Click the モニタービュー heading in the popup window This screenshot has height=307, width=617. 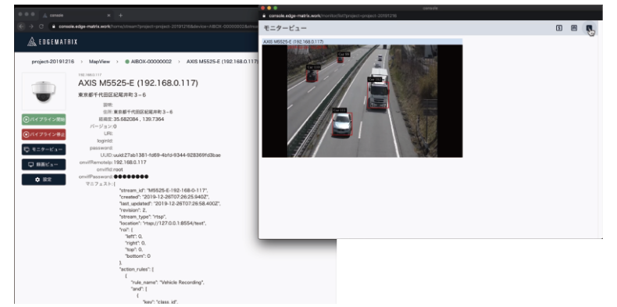coord(285,28)
